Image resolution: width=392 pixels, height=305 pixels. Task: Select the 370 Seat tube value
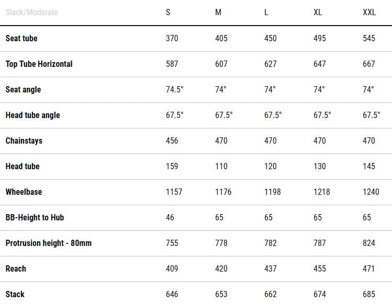[x=172, y=38]
